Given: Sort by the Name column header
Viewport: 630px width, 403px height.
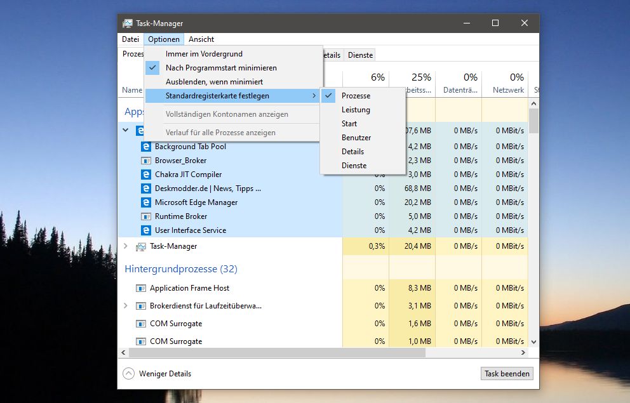Looking at the screenshot, I should 132,90.
